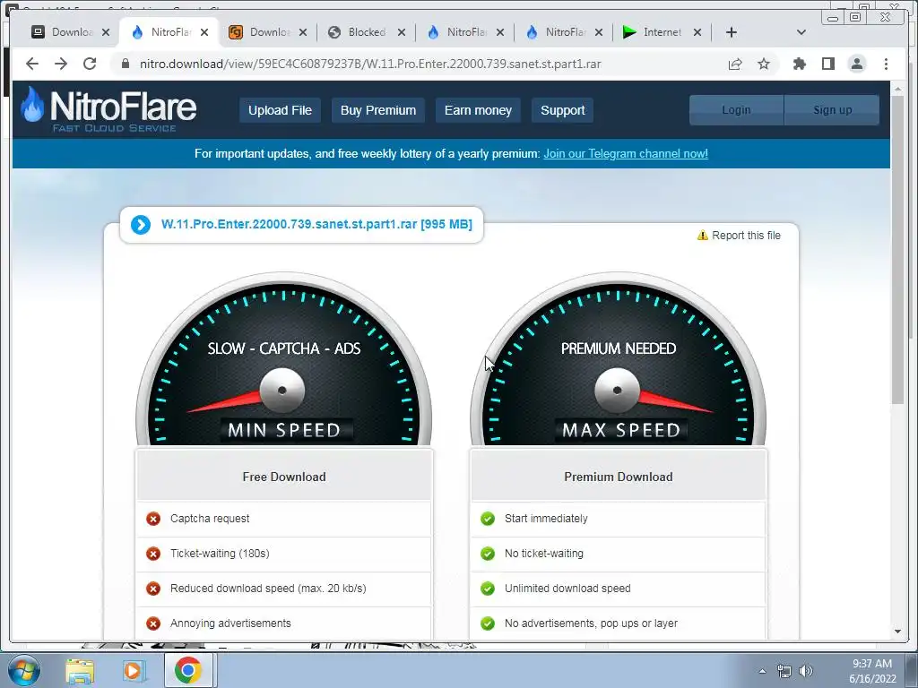This screenshot has width=918, height=688.
Task: Click green check beside No advertisements
Action: [488, 623]
